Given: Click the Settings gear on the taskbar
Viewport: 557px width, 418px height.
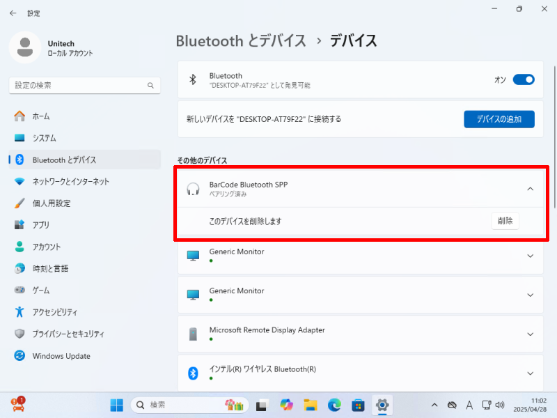Looking at the screenshot, I should click(x=382, y=405).
